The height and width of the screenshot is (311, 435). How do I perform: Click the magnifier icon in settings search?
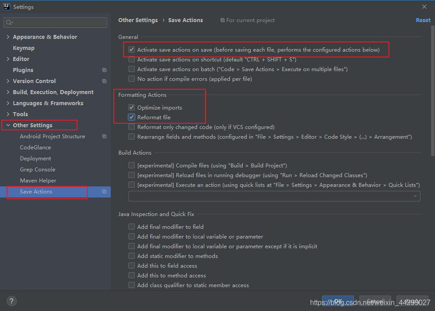coord(9,22)
